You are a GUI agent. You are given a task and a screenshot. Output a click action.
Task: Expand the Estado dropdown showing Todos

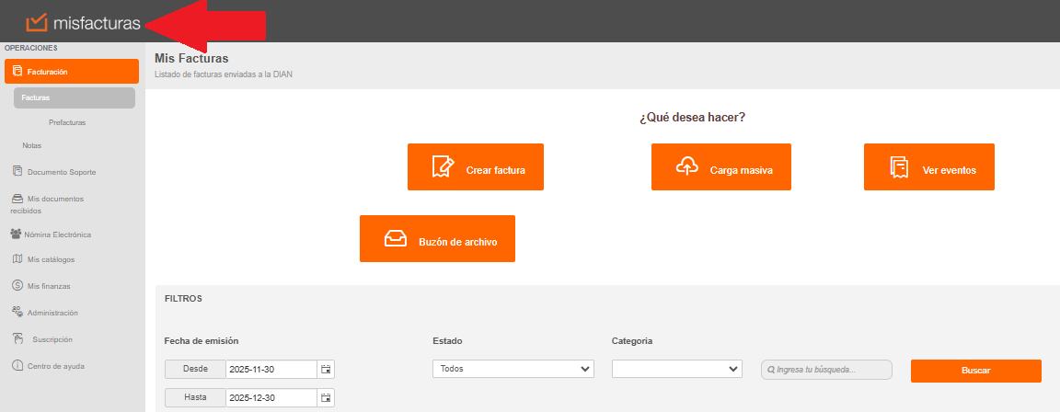513,369
